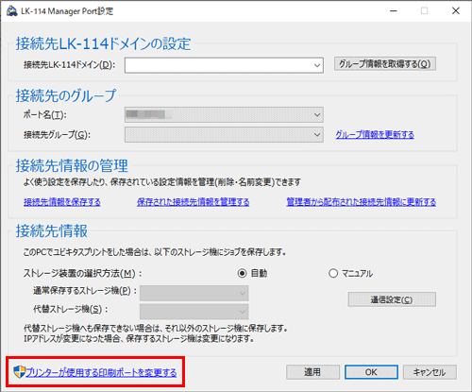Click グループ情報を取得する button

[x=385, y=63]
